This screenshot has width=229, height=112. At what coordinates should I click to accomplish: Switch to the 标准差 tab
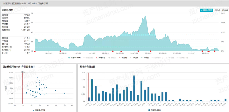[x=225, y=10]
